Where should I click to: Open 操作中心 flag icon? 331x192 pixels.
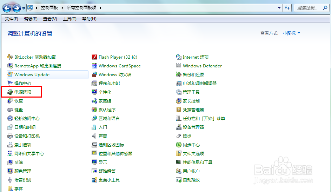(x=10, y=83)
